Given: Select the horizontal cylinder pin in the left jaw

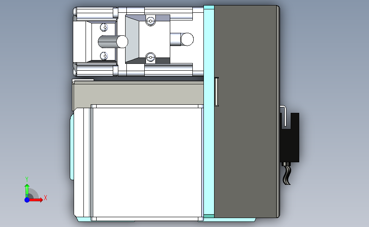Looking at the screenshot, I should pyautogui.click(x=113, y=42).
